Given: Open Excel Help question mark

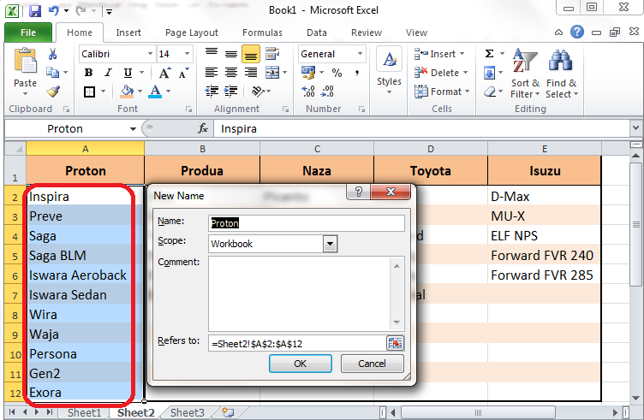Looking at the screenshot, I should (x=577, y=32).
